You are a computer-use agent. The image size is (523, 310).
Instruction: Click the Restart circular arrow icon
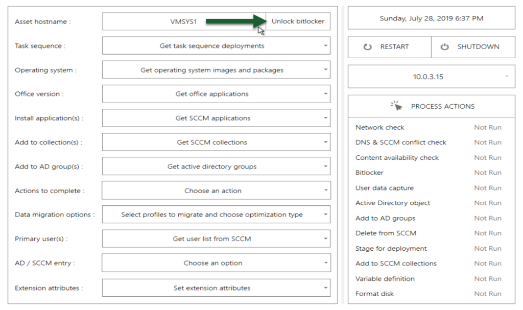[368, 47]
